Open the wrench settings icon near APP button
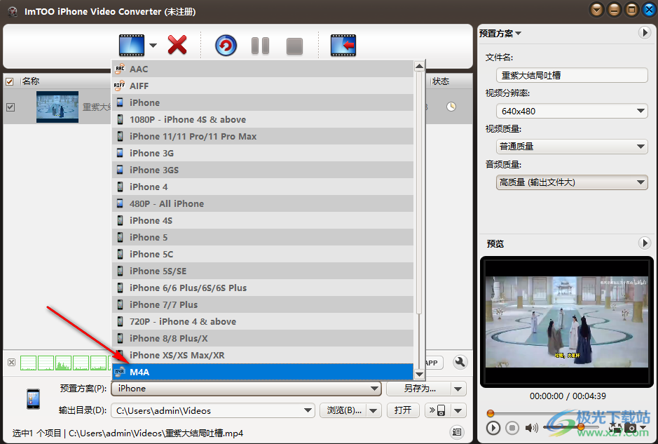The width and height of the screenshot is (658, 444). click(x=460, y=363)
